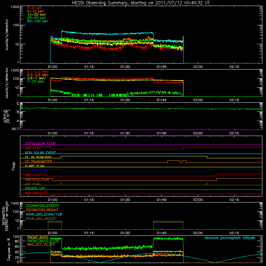
Task: Click the 1000 tick label in keV panel
Action: click(15, 7)
